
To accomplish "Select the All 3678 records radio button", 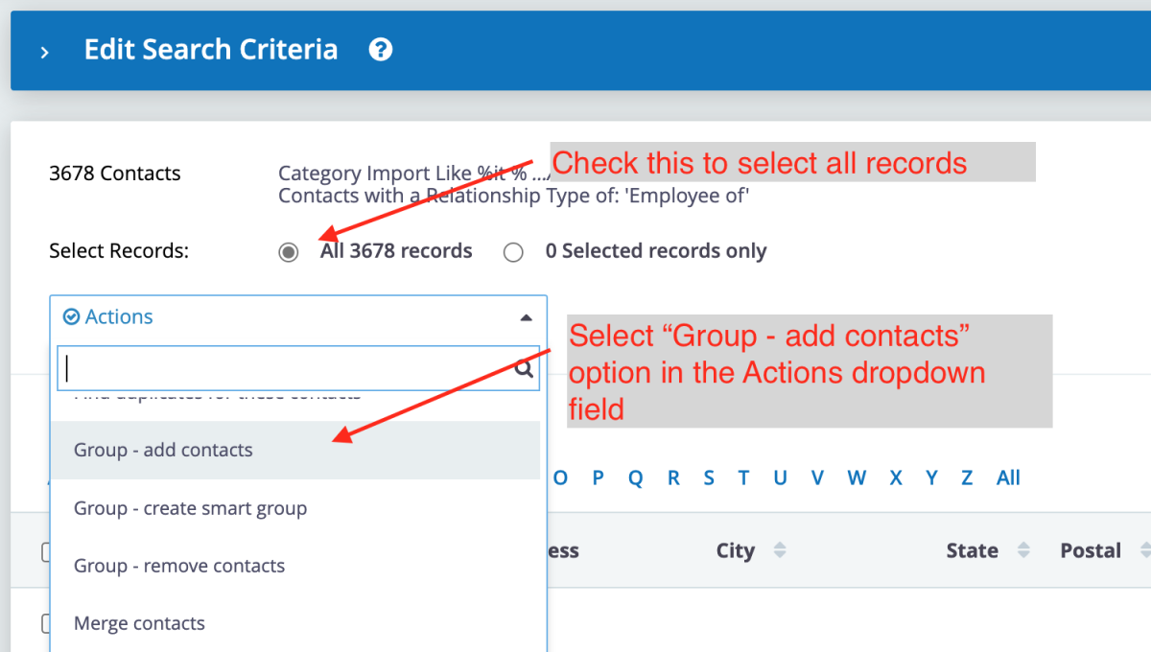I will [x=289, y=252].
